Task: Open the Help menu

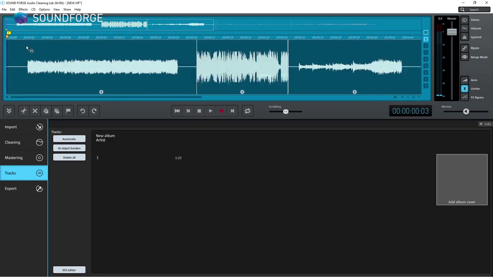Action: pyautogui.click(x=77, y=9)
